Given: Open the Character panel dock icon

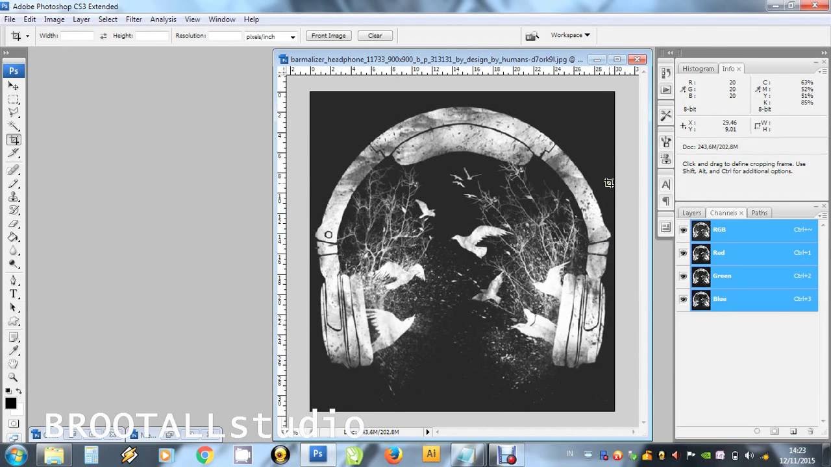Looking at the screenshot, I should pos(665,185).
